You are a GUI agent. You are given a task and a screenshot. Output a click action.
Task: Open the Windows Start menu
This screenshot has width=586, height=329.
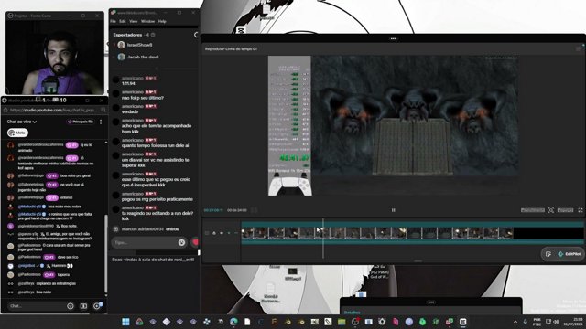coord(125,322)
